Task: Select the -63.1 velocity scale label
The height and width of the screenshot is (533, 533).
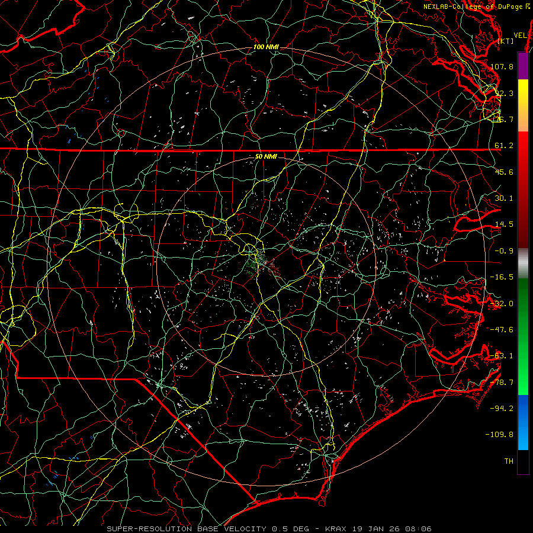Action: pyautogui.click(x=502, y=356)
